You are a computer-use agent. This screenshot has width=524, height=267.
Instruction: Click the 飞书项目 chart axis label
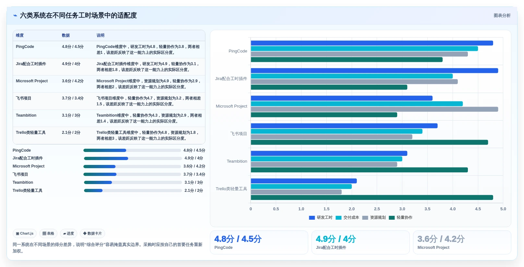click(x=239, y=134)
